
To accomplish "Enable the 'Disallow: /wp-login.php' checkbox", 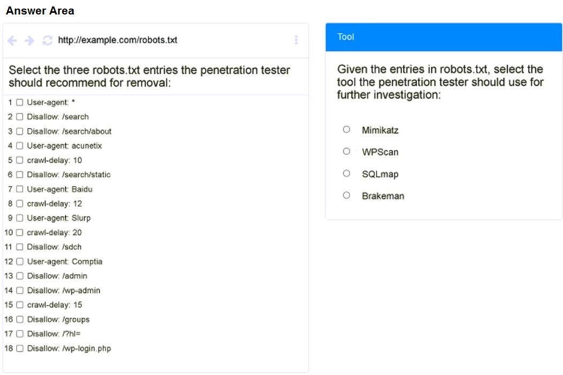I will tap(20, 348).
